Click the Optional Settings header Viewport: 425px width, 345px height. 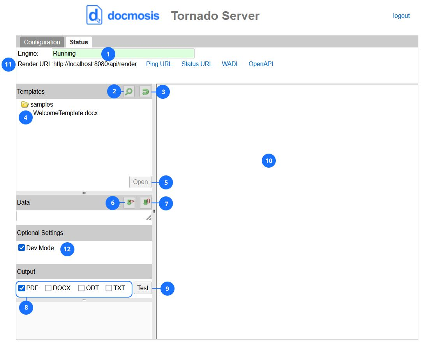point(84,233)
